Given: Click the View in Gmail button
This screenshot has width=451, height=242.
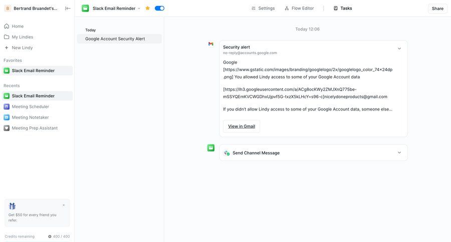Looking at the screenshot, I should click(x=242, y=126).
